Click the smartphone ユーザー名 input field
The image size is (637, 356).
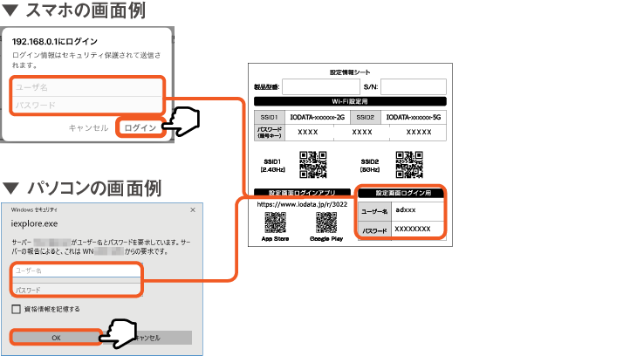coord(86,89)
